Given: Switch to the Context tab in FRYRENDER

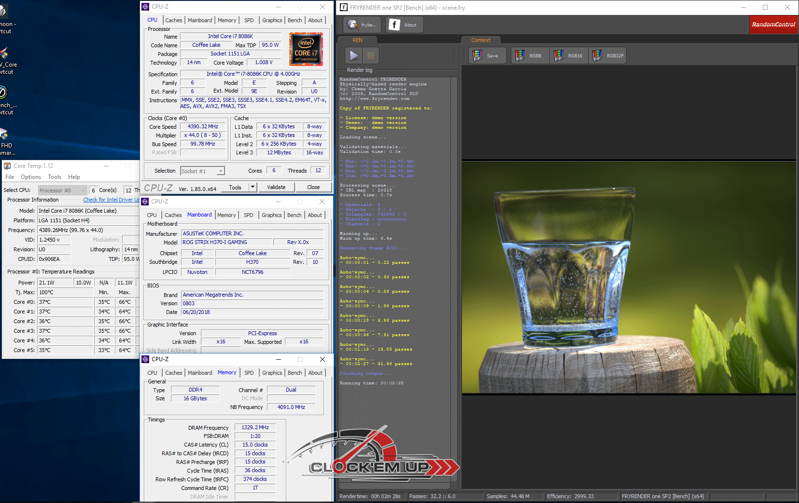Looking at the screenshot, I should (x=480, y=41).
